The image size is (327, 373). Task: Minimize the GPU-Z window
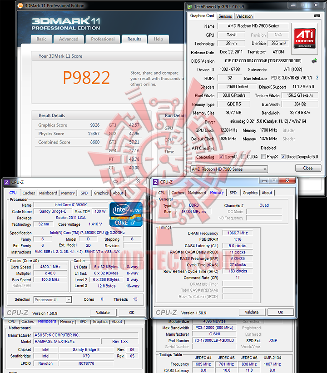(x=293, y=5)
